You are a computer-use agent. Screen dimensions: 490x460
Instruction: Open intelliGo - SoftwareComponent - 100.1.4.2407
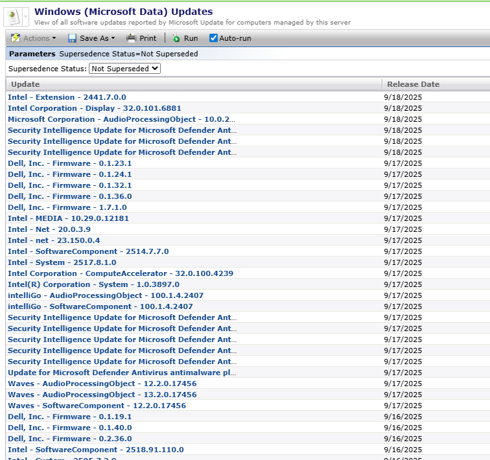(x=100, y=306)
